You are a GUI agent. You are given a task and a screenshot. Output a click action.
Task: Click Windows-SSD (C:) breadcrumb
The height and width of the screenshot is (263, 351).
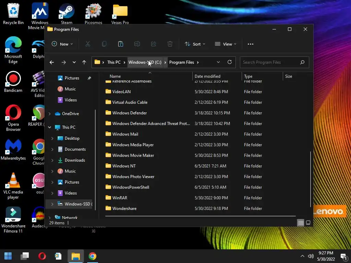click(145, 62)
